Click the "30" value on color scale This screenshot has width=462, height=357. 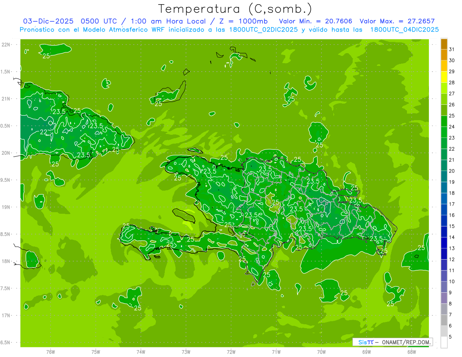click(452, 60)
